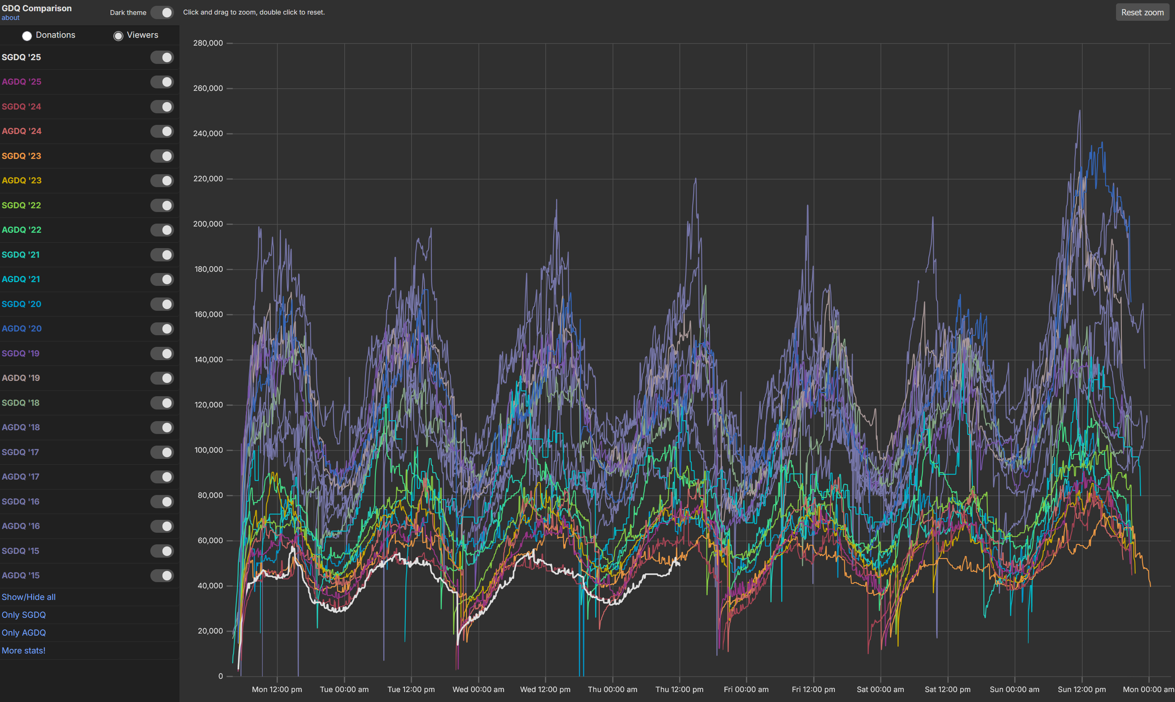
Task: Toggle the SGDQ '18 series switch
Action: (162, 403)
